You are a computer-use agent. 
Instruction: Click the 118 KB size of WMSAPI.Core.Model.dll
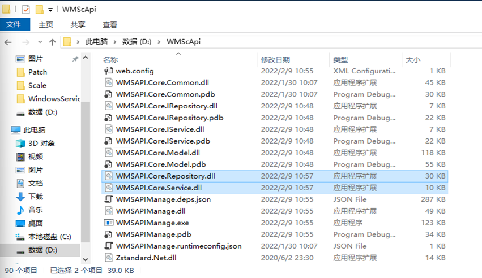[433, 153]
